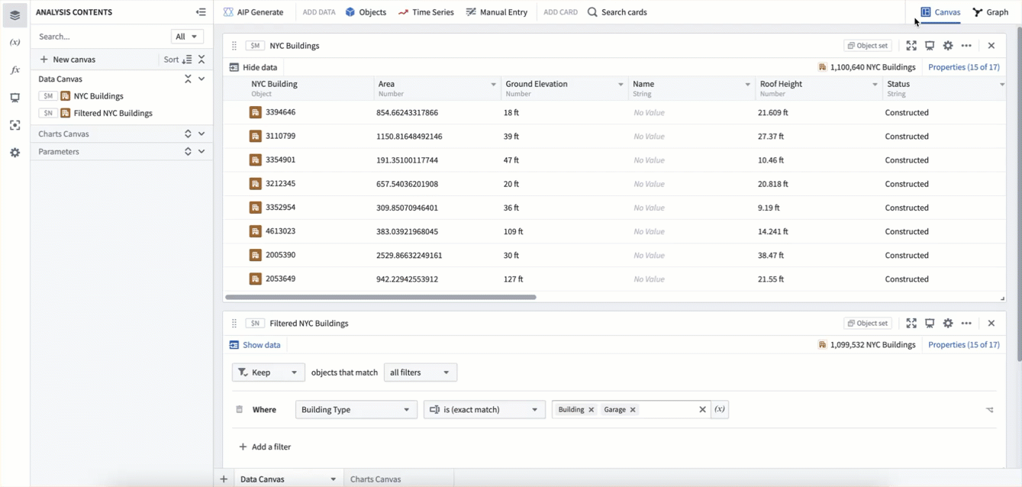Open settings gear on Filtered NYC Buildings card
The height and width of the screenshot is (487, 1022).
tap(948, 324)
